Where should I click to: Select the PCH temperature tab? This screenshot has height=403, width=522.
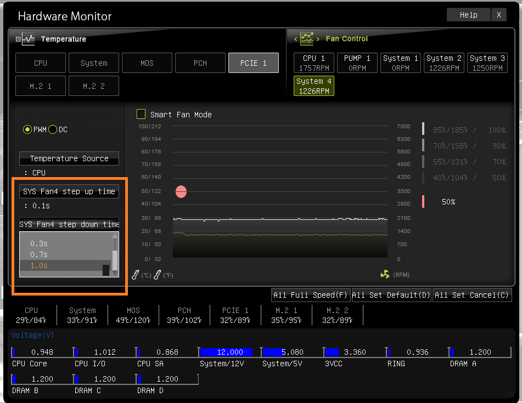coord(200,63)
